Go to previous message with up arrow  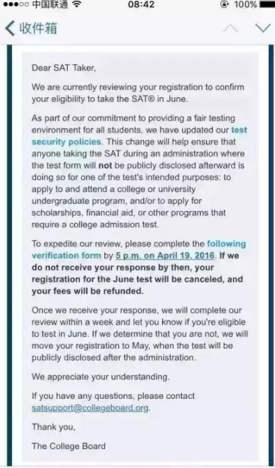point(230,29)
